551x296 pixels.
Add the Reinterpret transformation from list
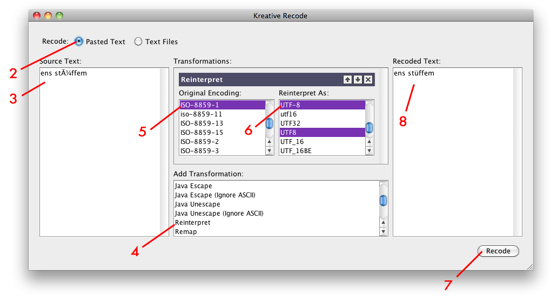277,222
